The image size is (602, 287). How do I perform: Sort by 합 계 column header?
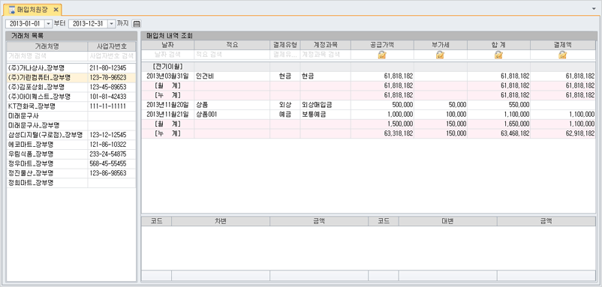(x=498, y=45)
